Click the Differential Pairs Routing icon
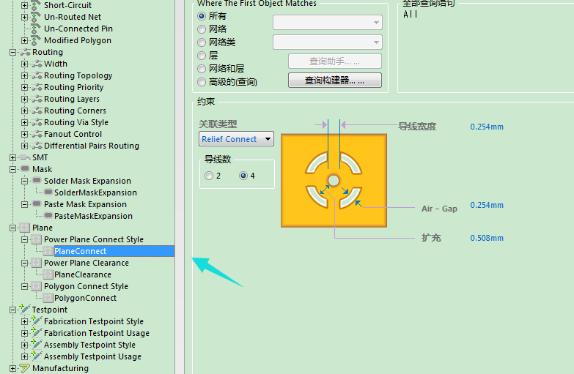574x374 pixels. [x=36, y=146]
